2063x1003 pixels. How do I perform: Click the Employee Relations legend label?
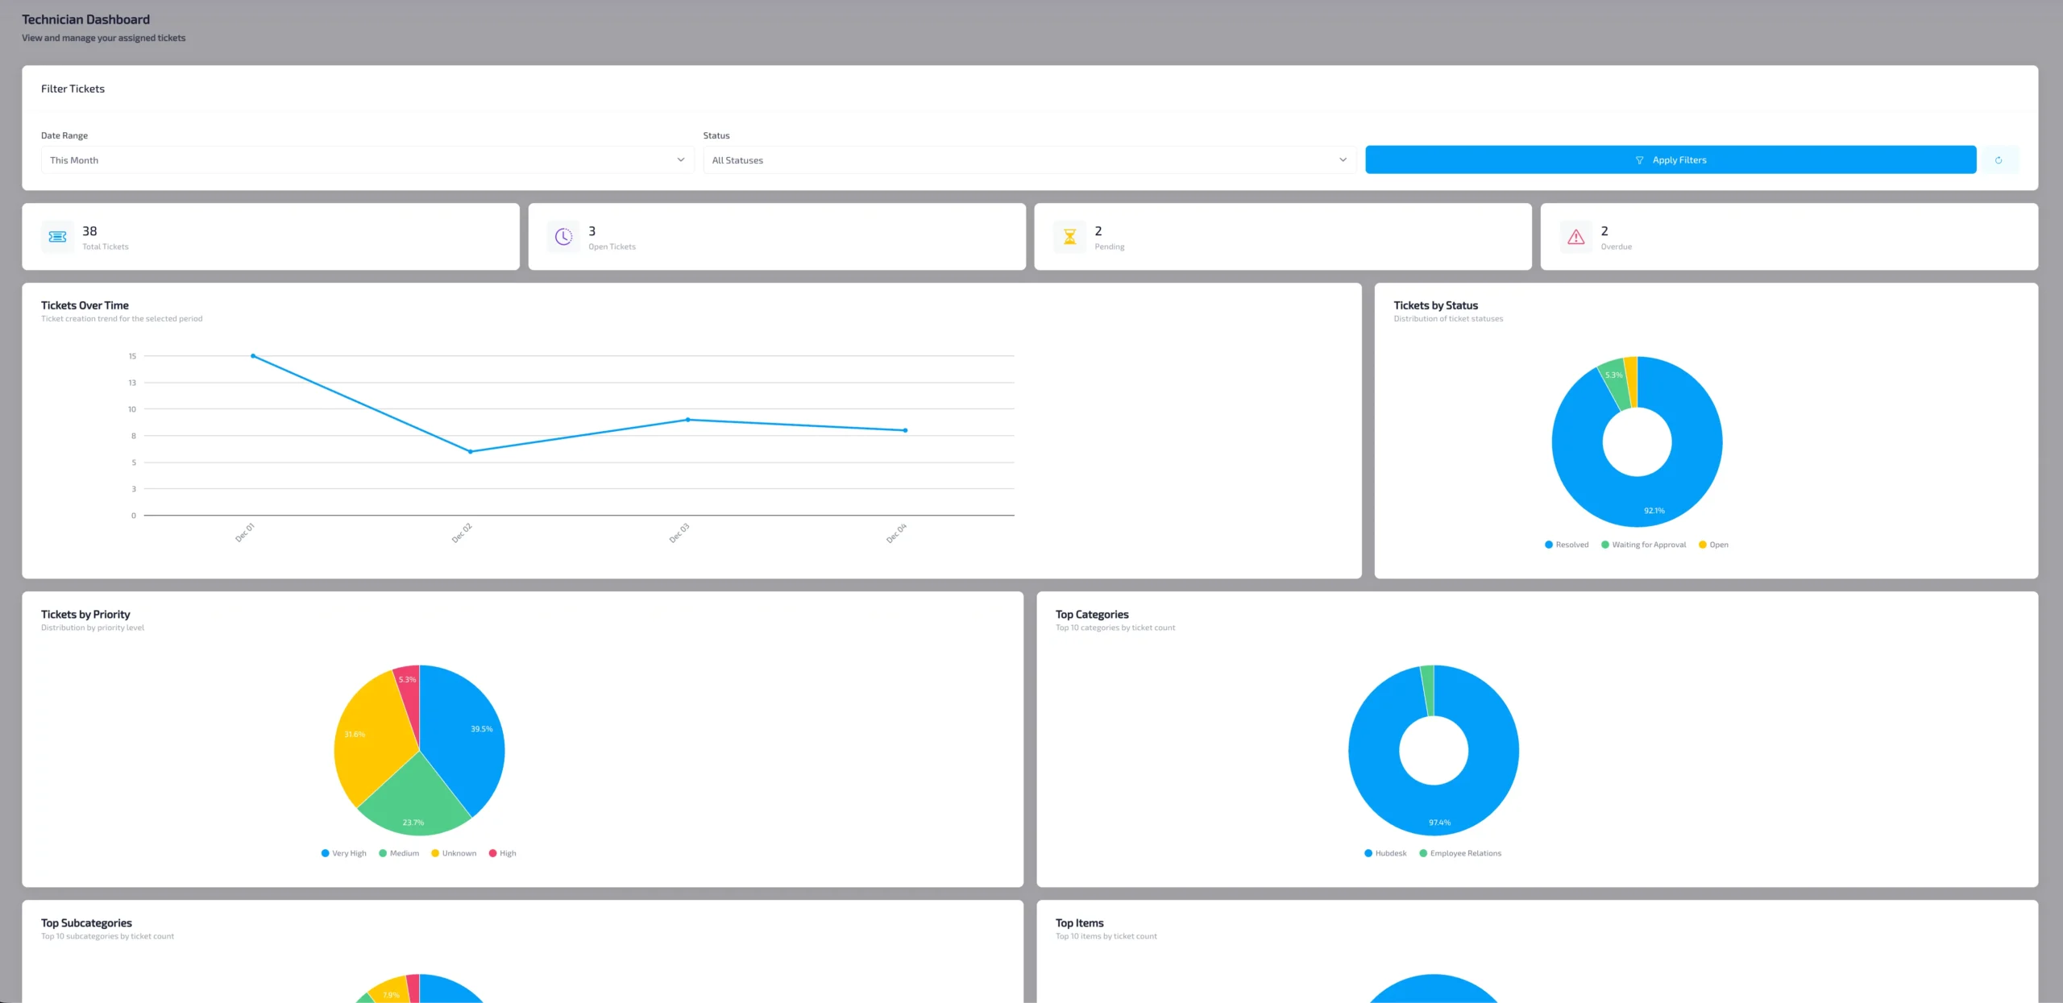pos(1465,854)
